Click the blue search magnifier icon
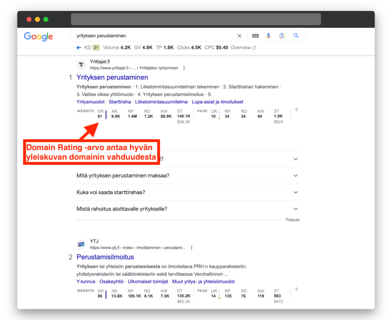 pos(296,36)
